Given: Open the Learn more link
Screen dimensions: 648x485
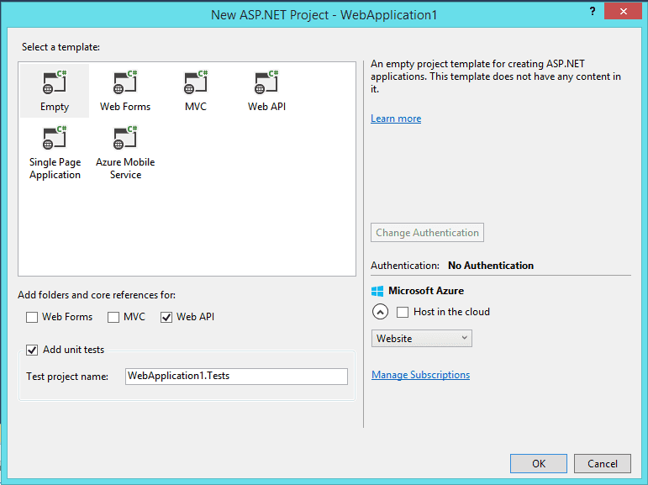Looking at the screenshot, I should pos(396,119).
